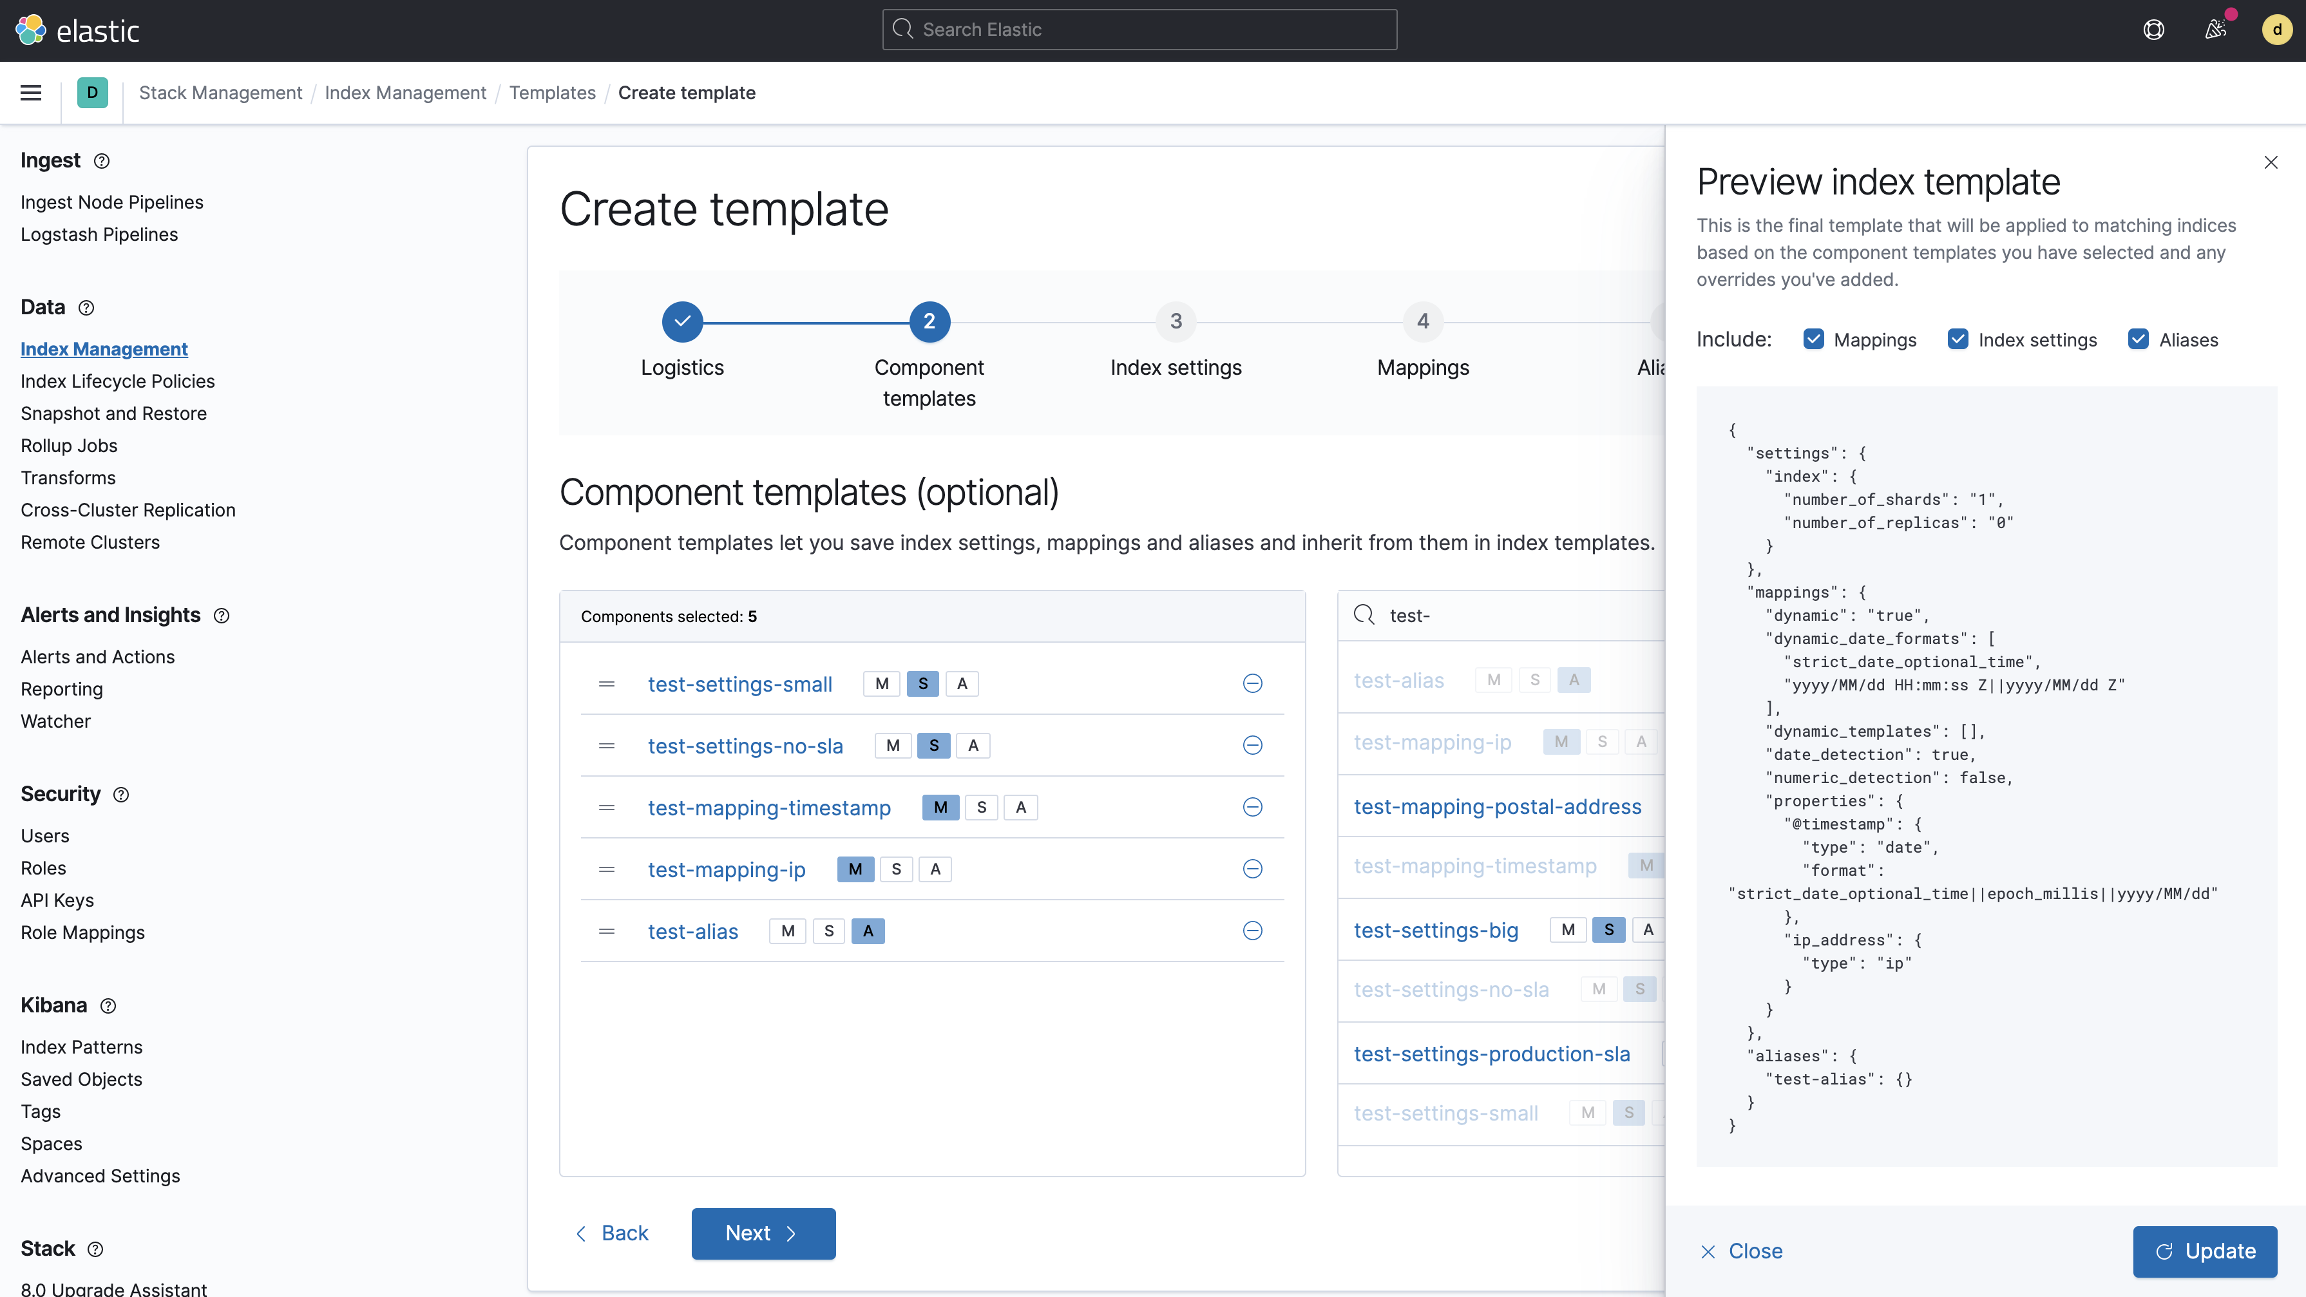This screenshot has width=2306, height=1297.
Task: Uncheck the Mappings include checkbox
Action: coord(1814,339)
